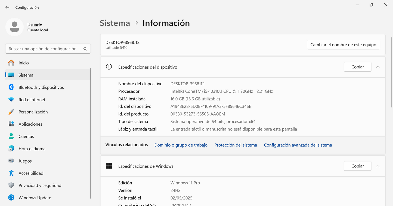Open Configuración avanzada del sistema link
The width and height of the screenshot is (393, 206).
click(298, 145)
